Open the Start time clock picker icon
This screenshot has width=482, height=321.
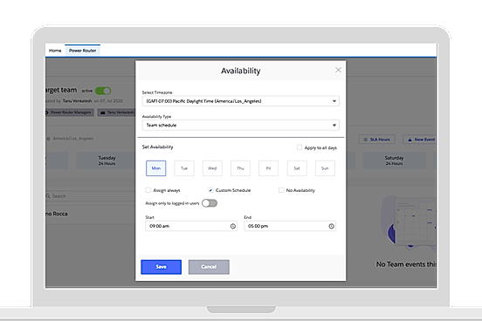tap(232, 227)
